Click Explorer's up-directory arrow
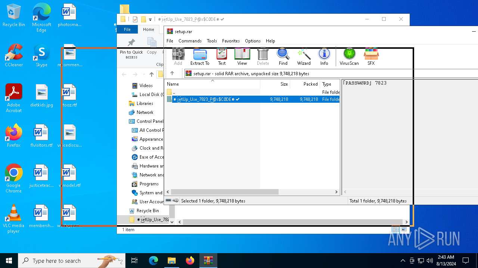 click(x=151, y=74)
